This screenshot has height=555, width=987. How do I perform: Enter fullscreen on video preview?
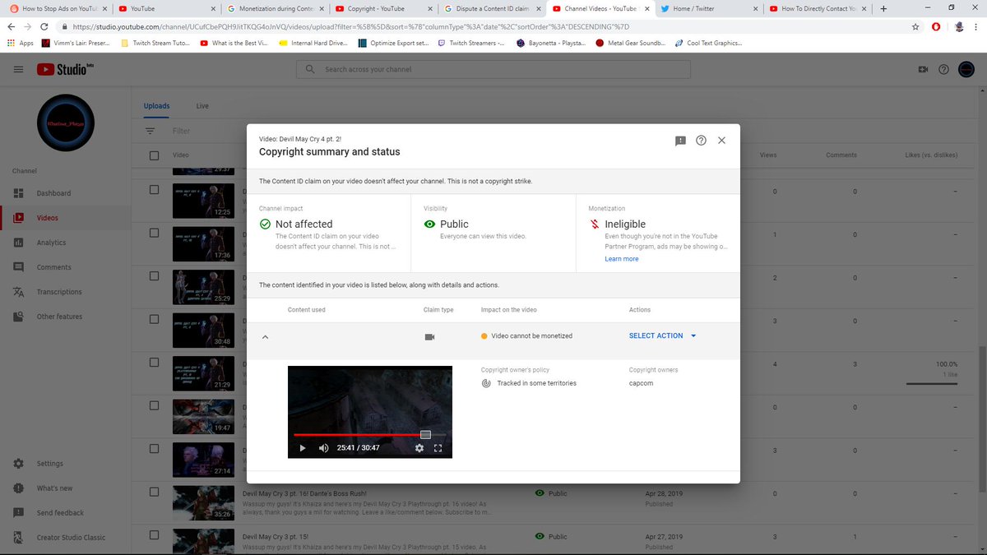[x=438, y=448]
